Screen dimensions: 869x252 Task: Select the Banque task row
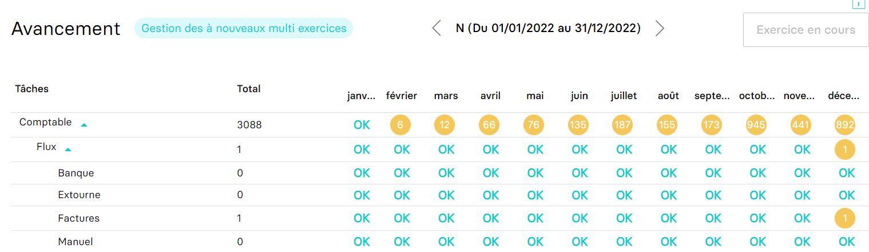click(x=435, y=173)
